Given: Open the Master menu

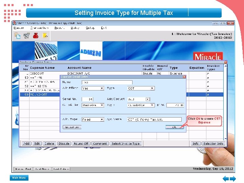Looking at the screenshot, I should tap(19, 28).
